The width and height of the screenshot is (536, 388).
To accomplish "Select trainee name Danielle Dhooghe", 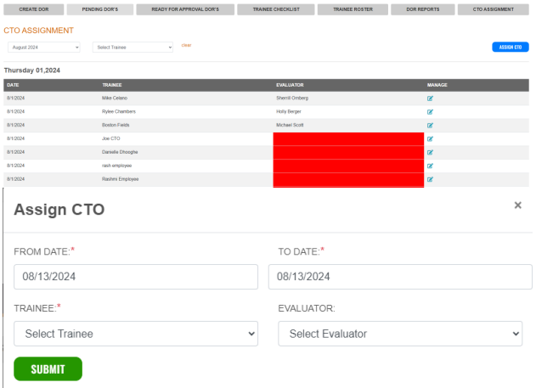I will pyautogui.click(x=120, y=152).
